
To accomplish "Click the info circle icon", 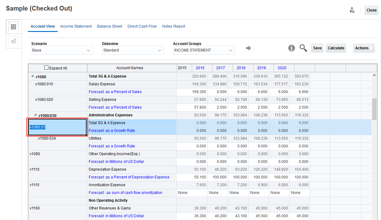I will click(x=291, y=48).
